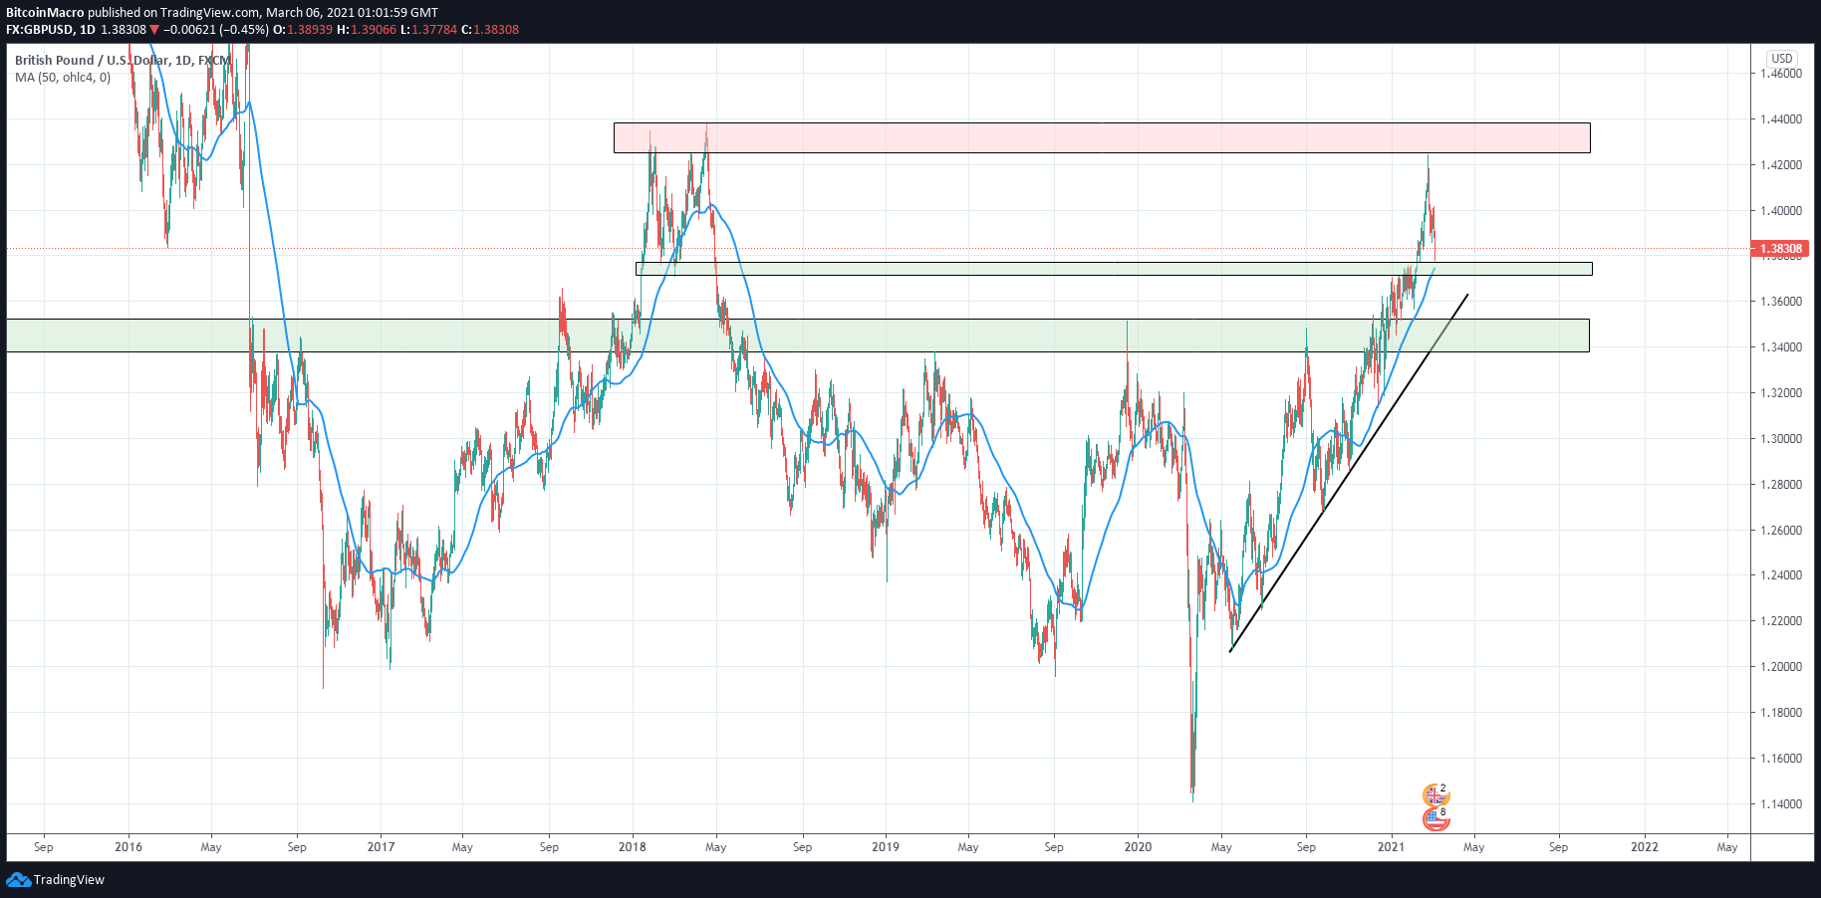
Task: Click the 2020 label on time axis
Action: pos(1138,847)
